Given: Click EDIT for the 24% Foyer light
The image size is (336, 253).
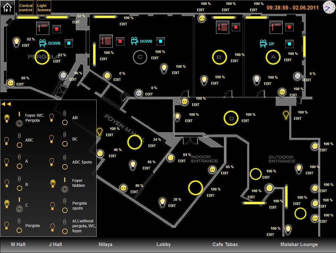Looking at the screenshot, I should click(152, 146).
